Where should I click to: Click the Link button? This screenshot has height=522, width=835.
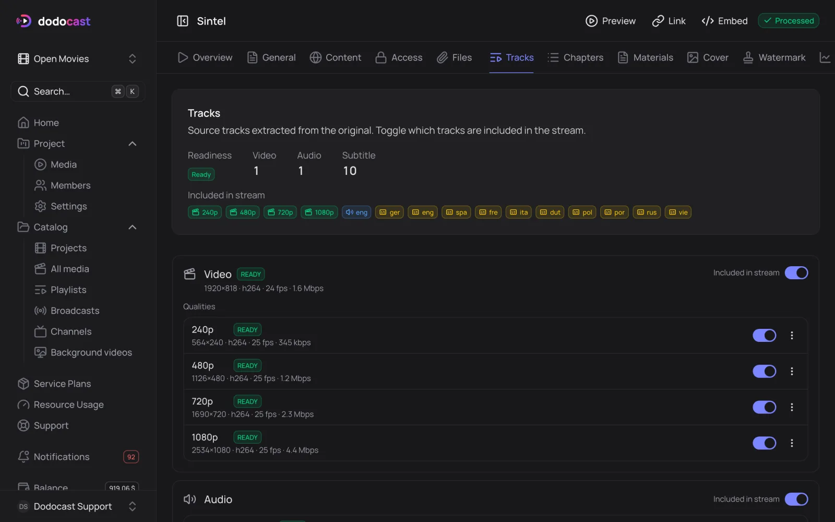pos(669,21)
